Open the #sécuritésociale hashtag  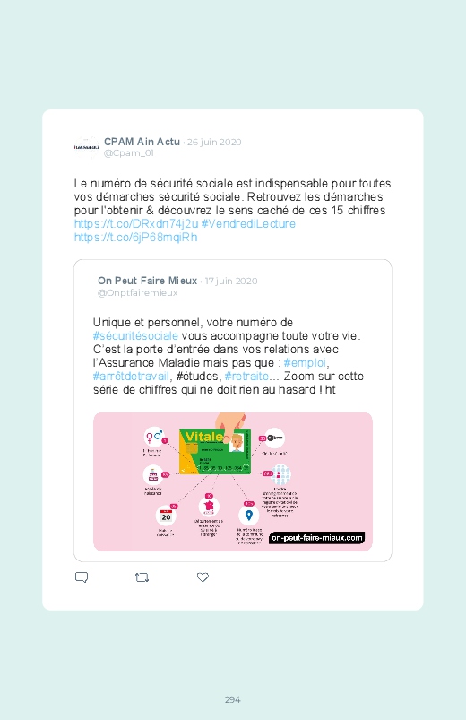coord(135,335)
